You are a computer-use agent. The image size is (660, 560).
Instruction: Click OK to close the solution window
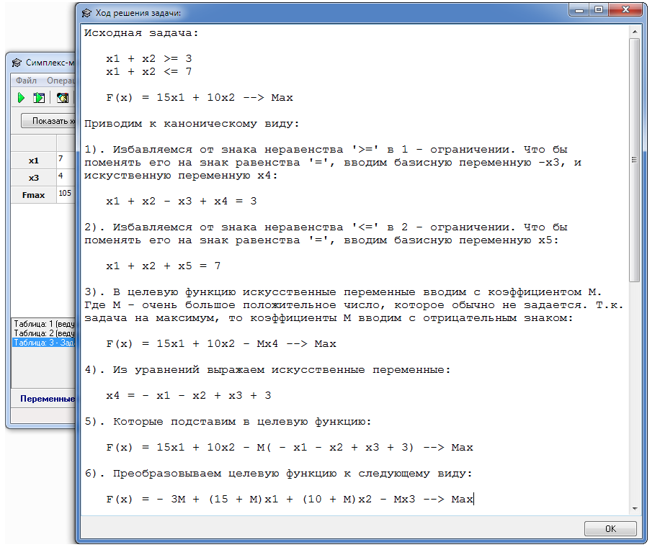[x=610, y=529]
